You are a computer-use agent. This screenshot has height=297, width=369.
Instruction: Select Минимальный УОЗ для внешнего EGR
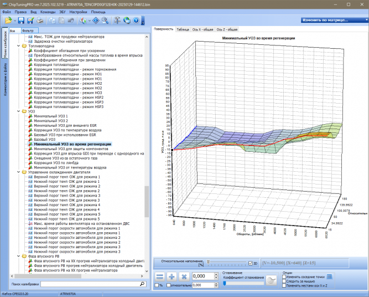click(65, 126)
